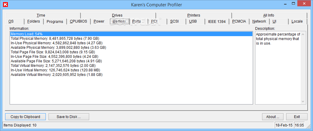Select In-Use Page File Size row

tap(131, 57)
